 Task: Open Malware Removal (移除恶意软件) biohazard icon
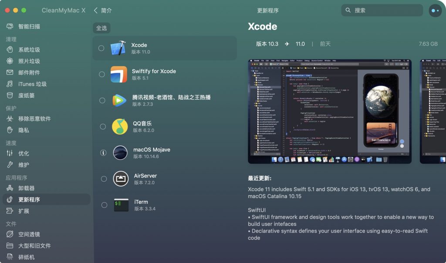click(x=10, y=119)
